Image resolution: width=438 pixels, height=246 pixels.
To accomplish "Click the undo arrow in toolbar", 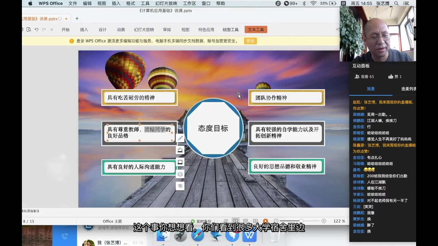I will click(37, 30).
